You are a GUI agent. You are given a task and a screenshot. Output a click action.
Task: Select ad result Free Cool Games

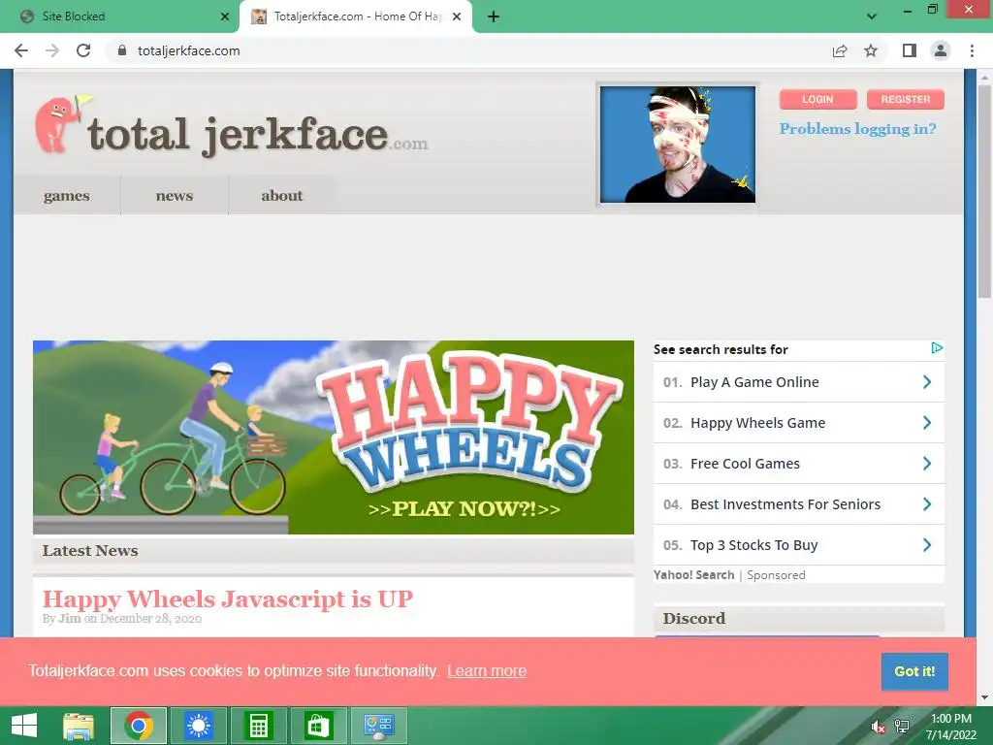745,464
